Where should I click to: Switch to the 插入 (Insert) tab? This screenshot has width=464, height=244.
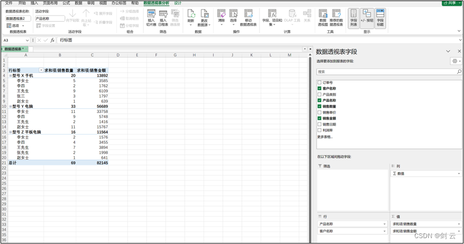[34, 3]
